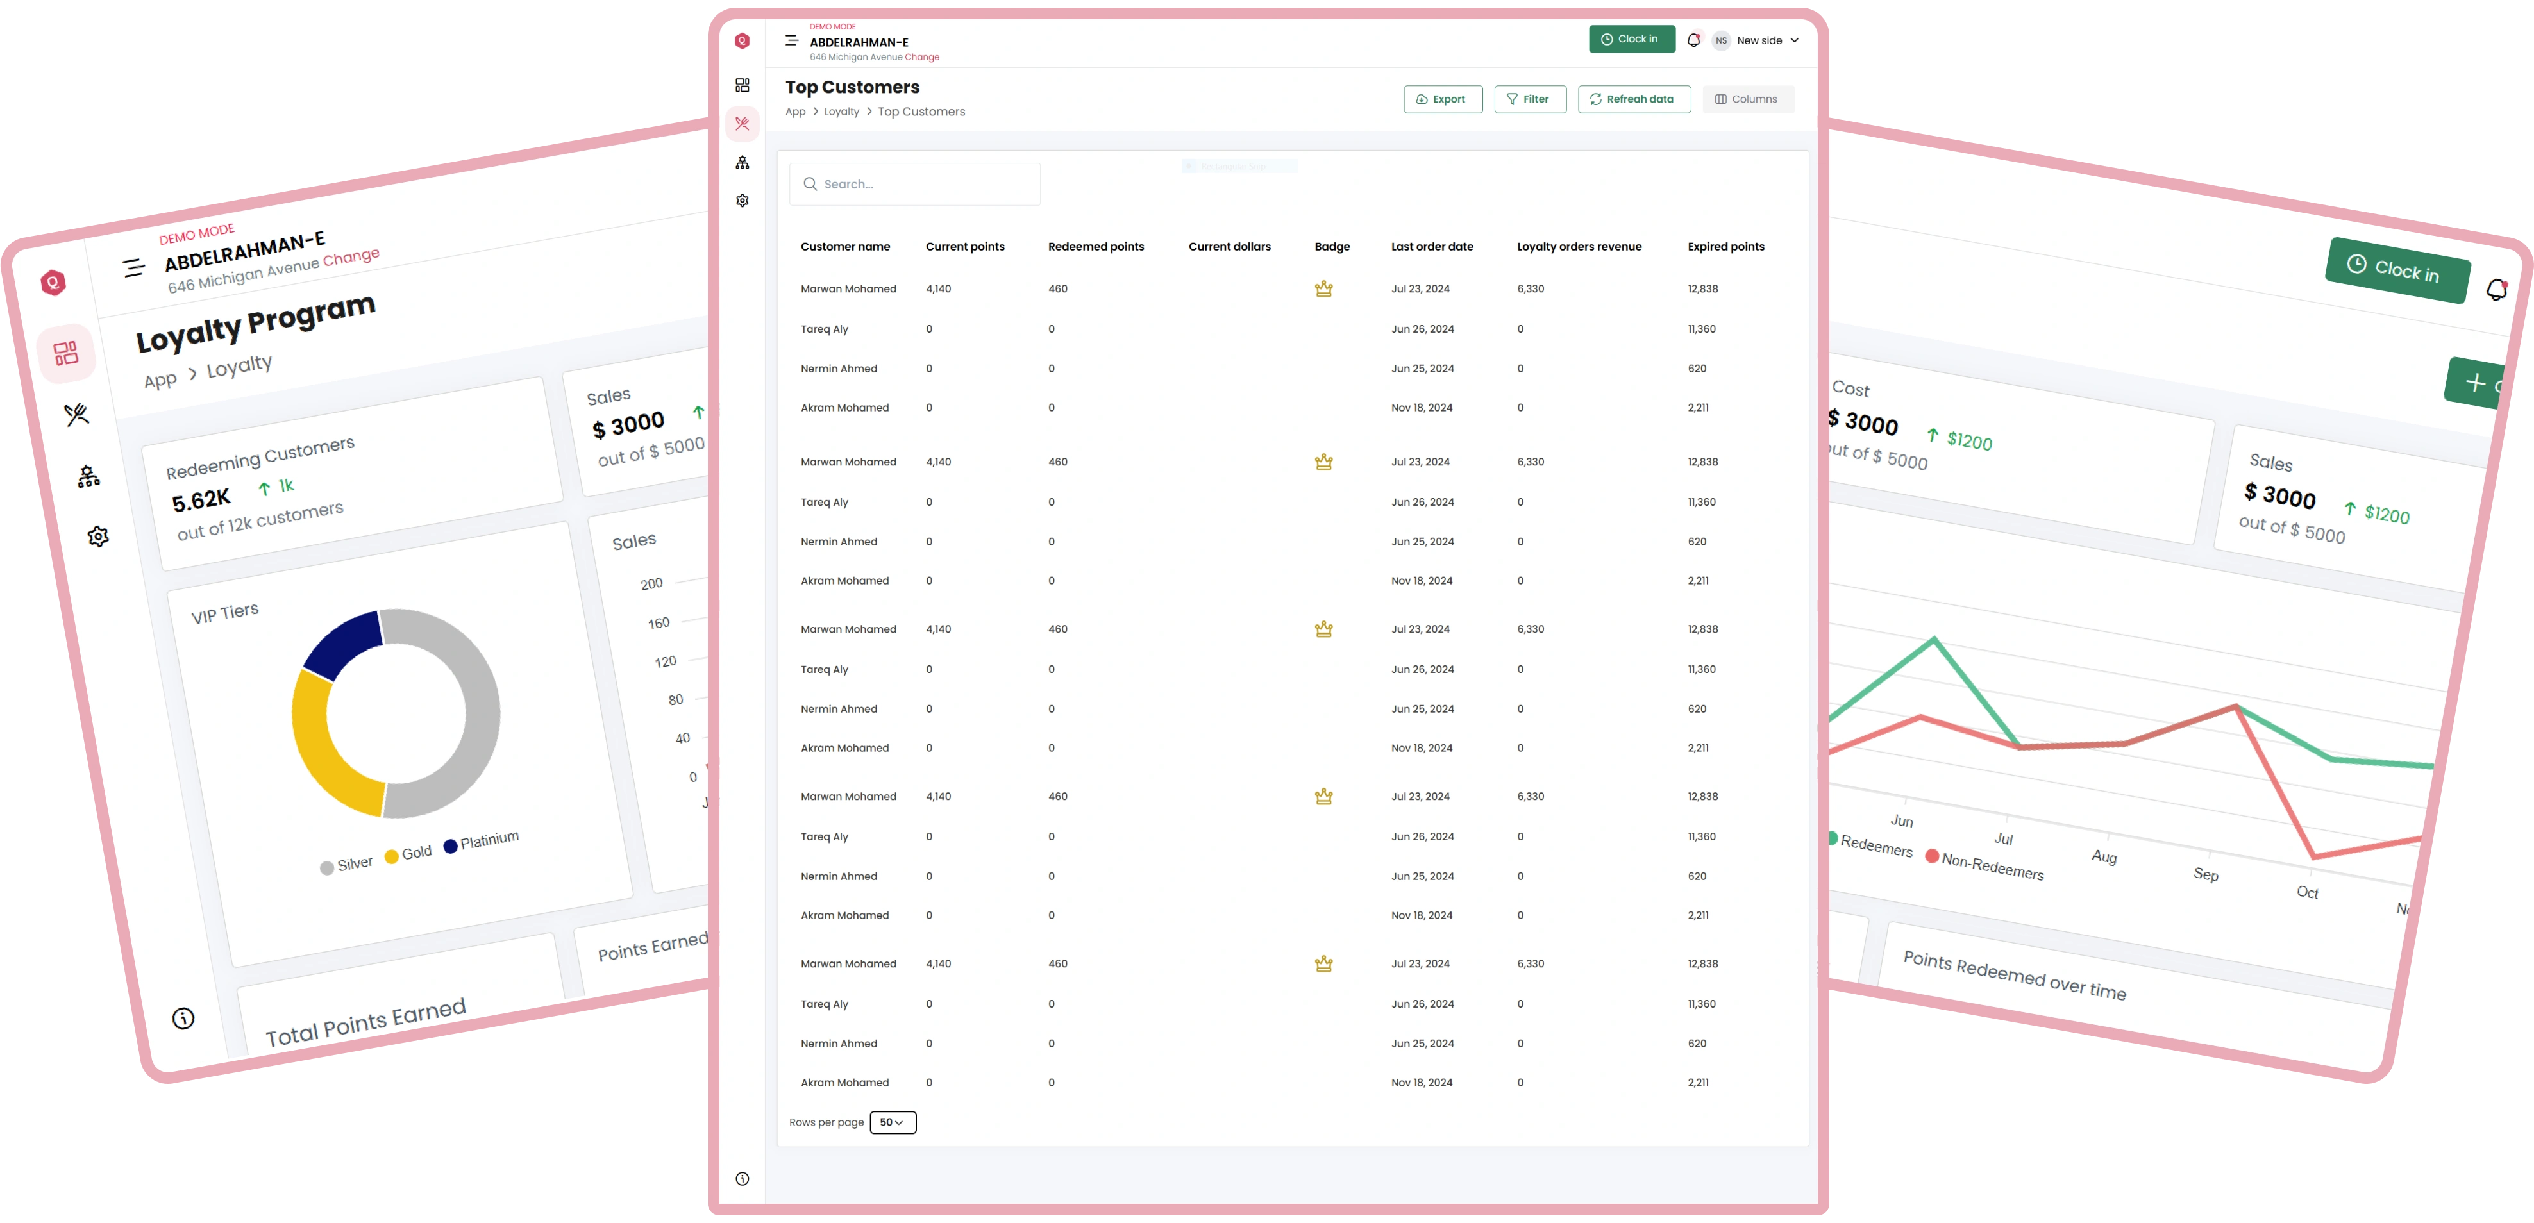The image size is (2534, 1223).
Task: Go to App breadcrumb in center window
Action: [x=795, y=112]
